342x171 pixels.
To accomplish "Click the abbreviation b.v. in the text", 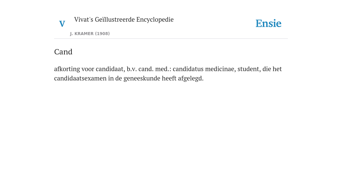I will [132, 69].
